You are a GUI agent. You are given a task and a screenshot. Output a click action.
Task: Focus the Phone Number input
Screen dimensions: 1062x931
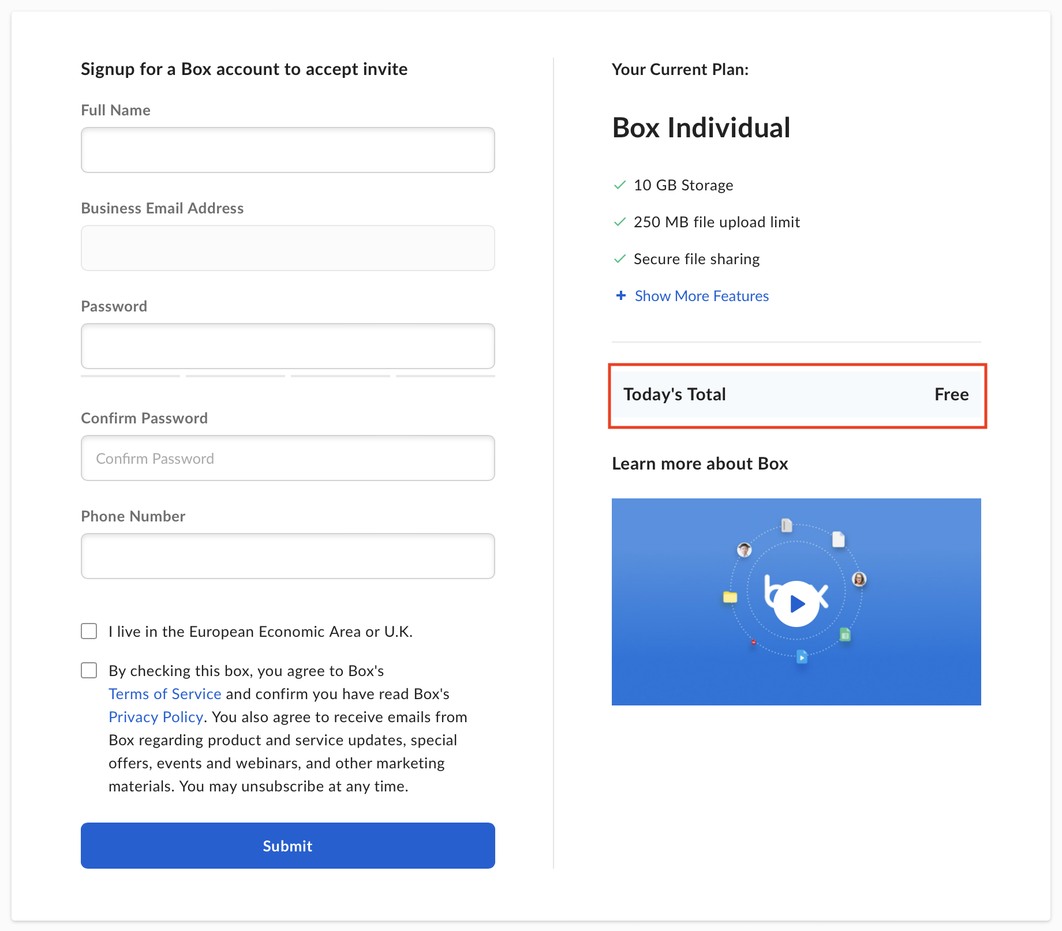(x=288, y=556)
